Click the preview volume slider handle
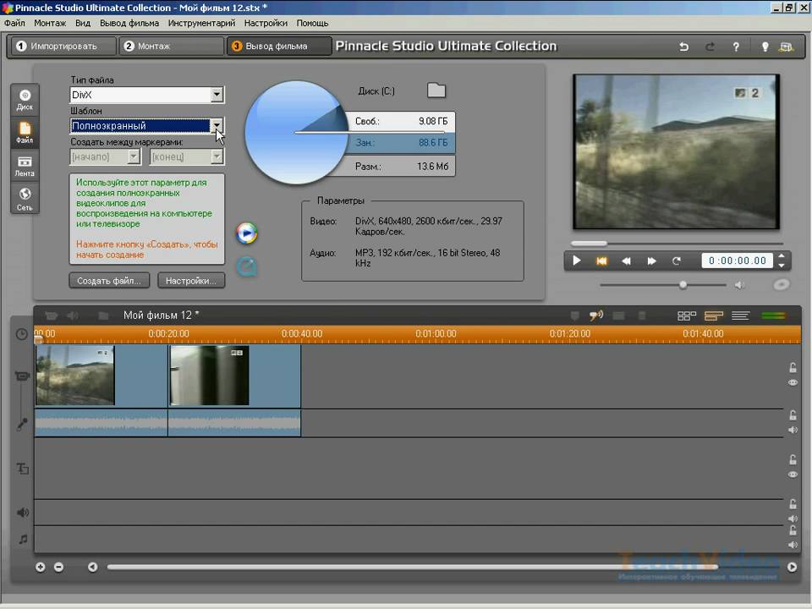The image size is (812, 609). pyautogui.click(x=683, y=285)
